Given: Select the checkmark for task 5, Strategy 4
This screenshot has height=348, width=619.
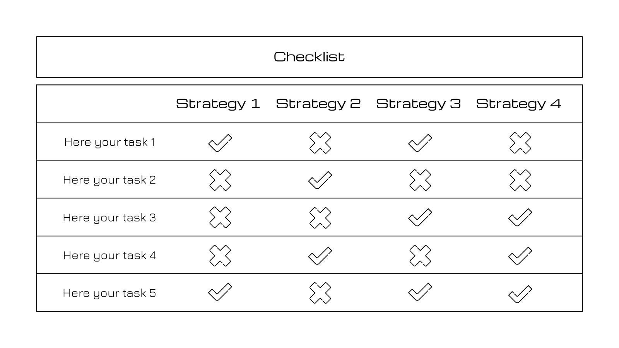Looking at the screenshot, I should (520, 294).
